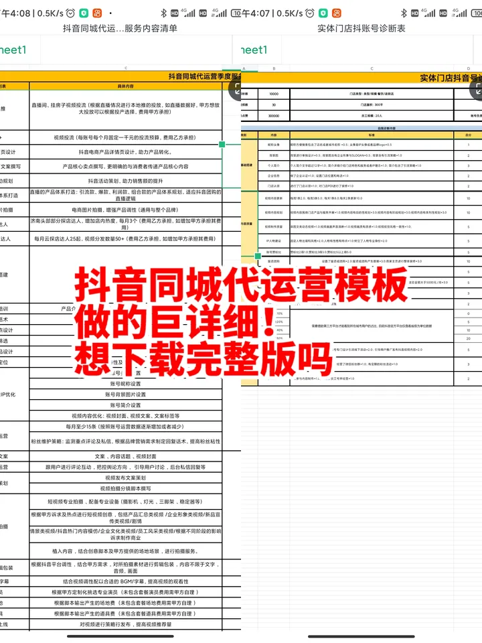The height and width of the screenshot is (643, 482).
Task: Tap the alarm clock icon in left status bar
Action: coord(70,13)
